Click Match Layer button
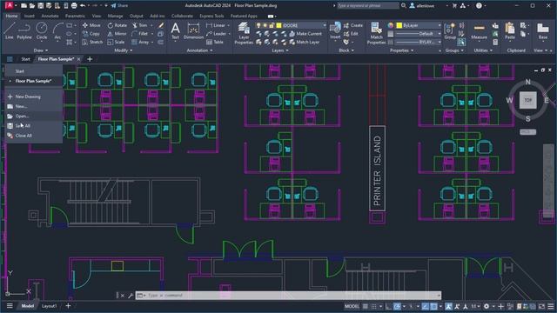This screenshot has width=557, height=313. point(305,42)
